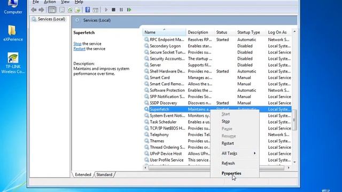Screen dimensions: 342x192
Task: Click the gear icon beside Secondary Logon
Action: [146, 46]
